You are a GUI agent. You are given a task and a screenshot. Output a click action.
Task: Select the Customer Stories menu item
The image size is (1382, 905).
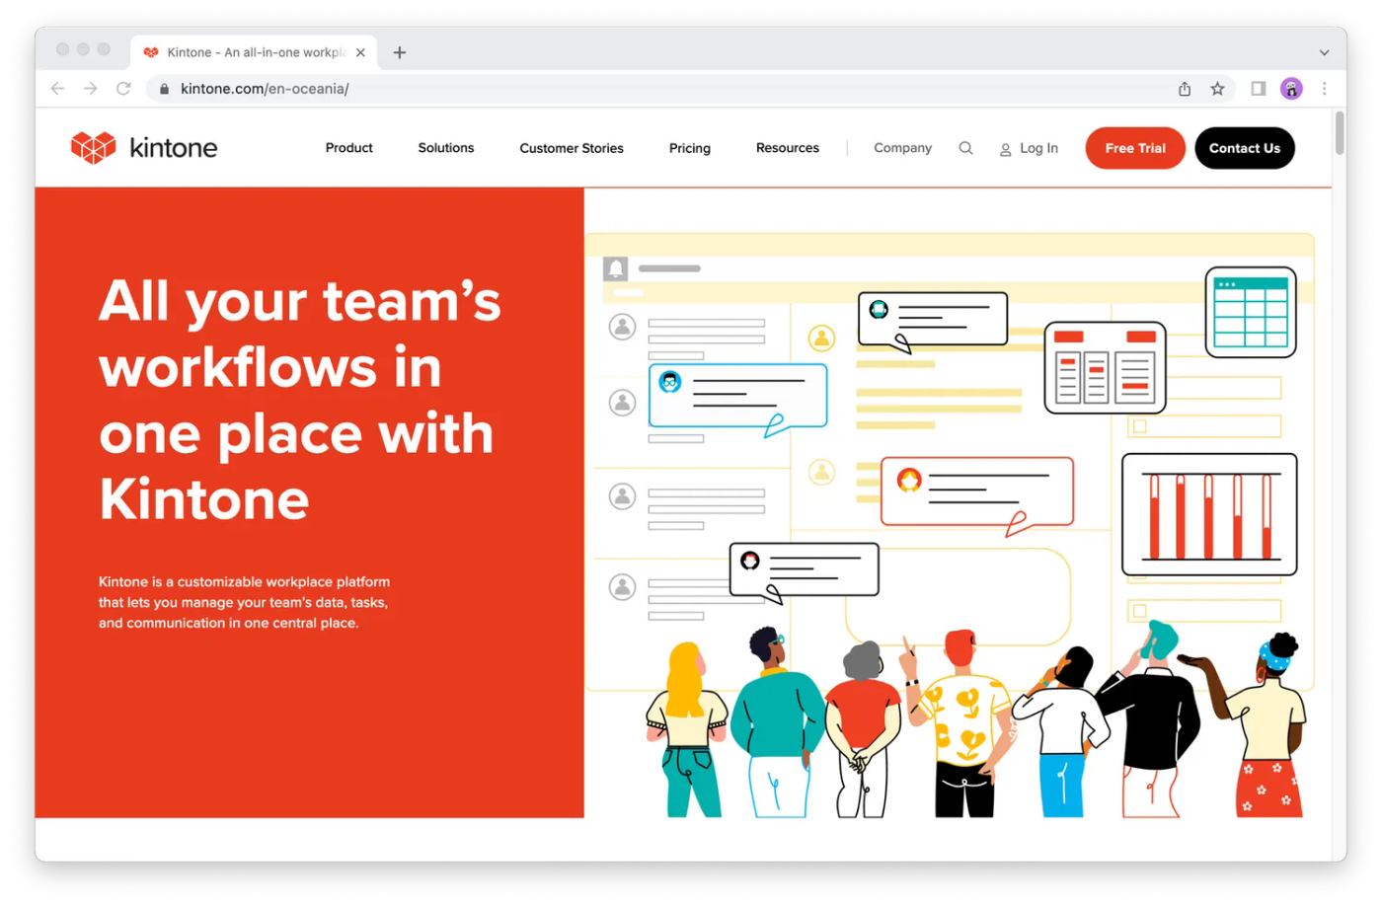click(x=572, y=148)
